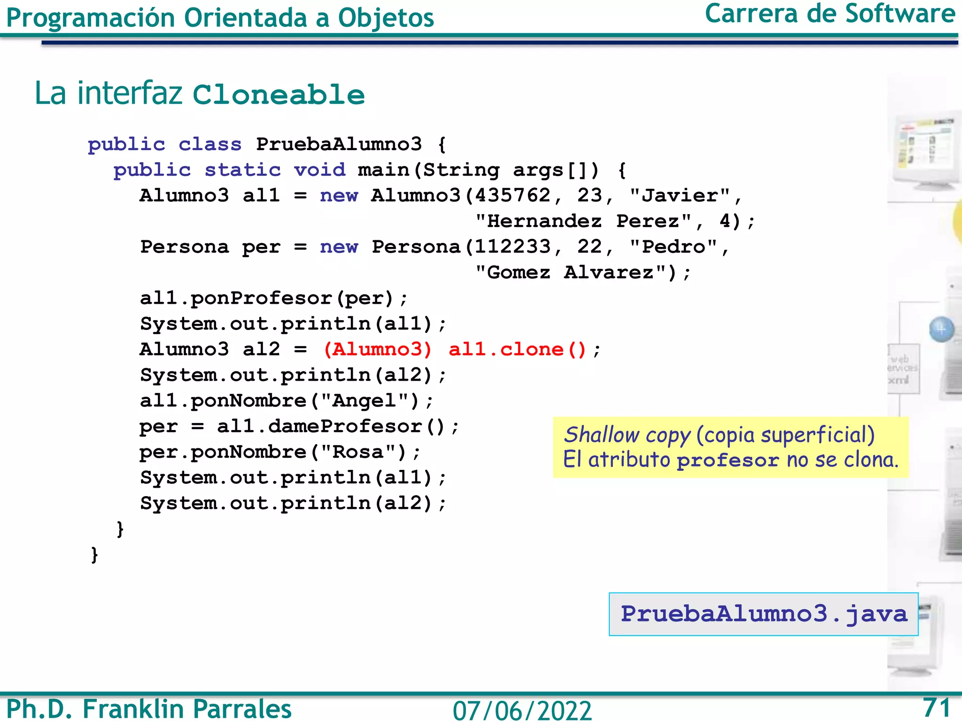The height and width of the screenshot is (721, 962).
Task: Click the date '07/06/2022' in the footer
Action: click(522, 710)
